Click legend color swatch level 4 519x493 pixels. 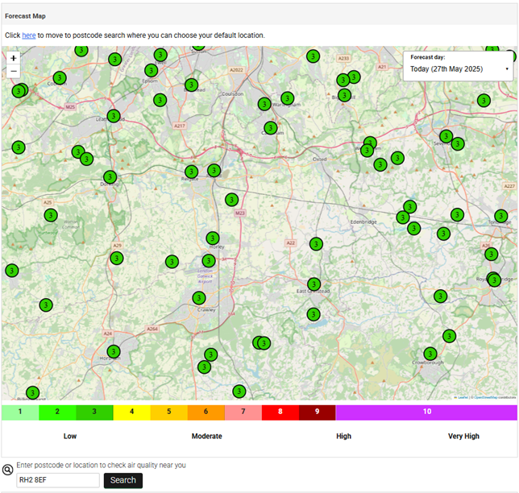pos(131,412)
